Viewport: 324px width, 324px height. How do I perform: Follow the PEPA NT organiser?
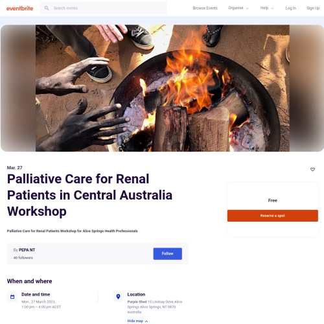[x=168, y=253]
